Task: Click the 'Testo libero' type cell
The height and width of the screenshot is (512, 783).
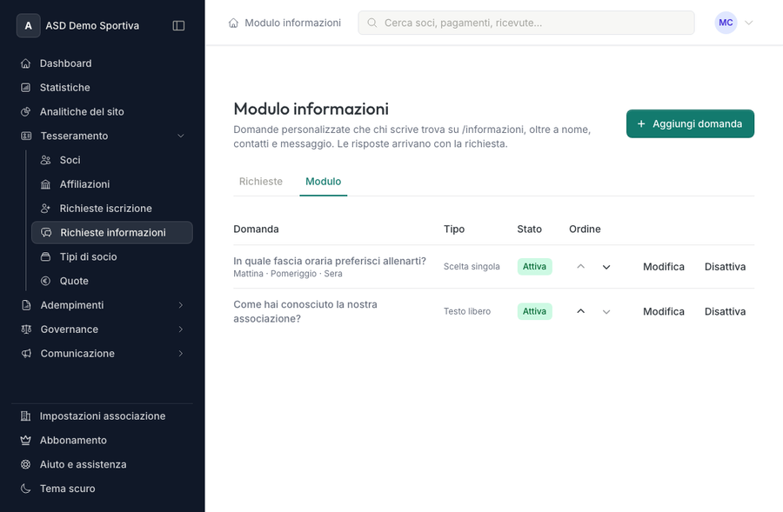Action: pos(467,311)
